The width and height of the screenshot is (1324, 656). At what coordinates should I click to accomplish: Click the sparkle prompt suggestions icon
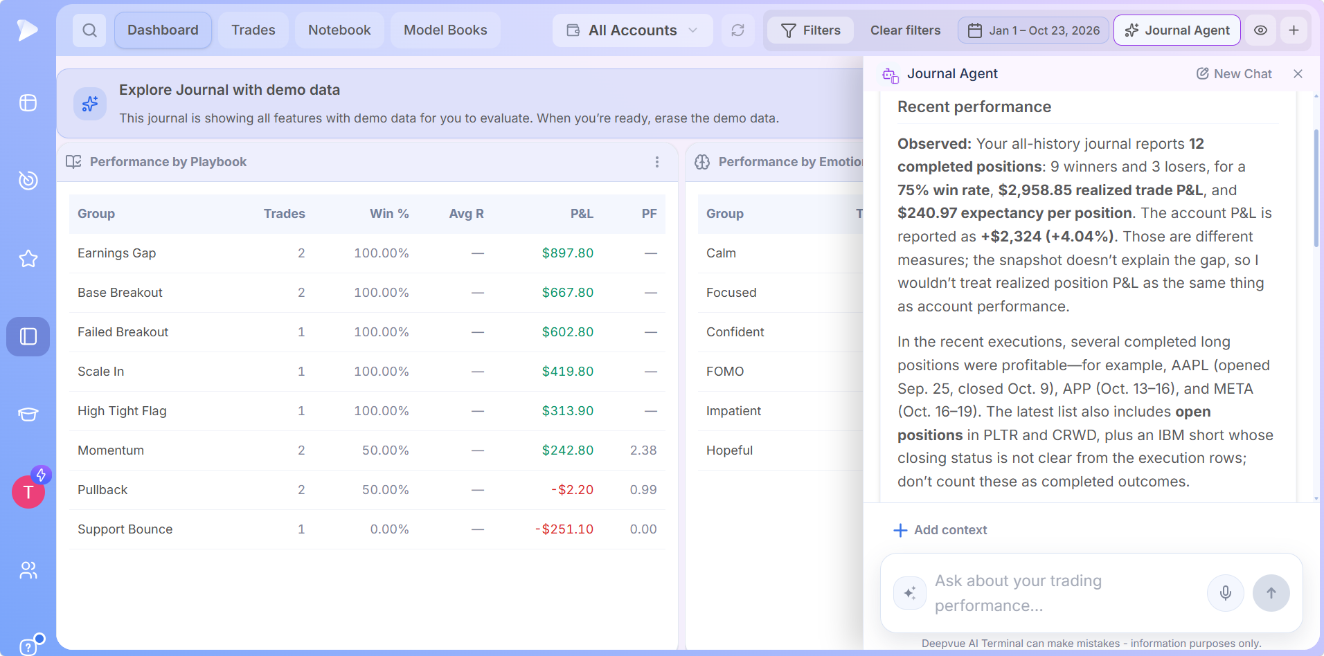[910, 593]
